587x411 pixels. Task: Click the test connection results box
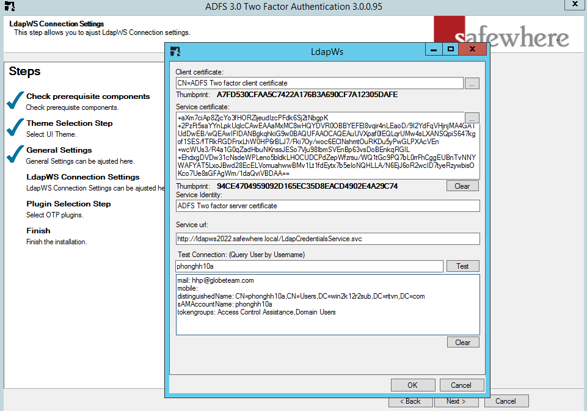pos(327,305)
